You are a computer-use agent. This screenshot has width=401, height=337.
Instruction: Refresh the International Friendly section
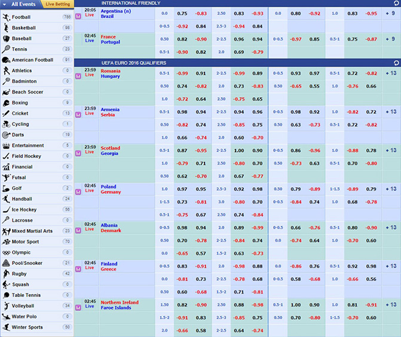[396, 3]
